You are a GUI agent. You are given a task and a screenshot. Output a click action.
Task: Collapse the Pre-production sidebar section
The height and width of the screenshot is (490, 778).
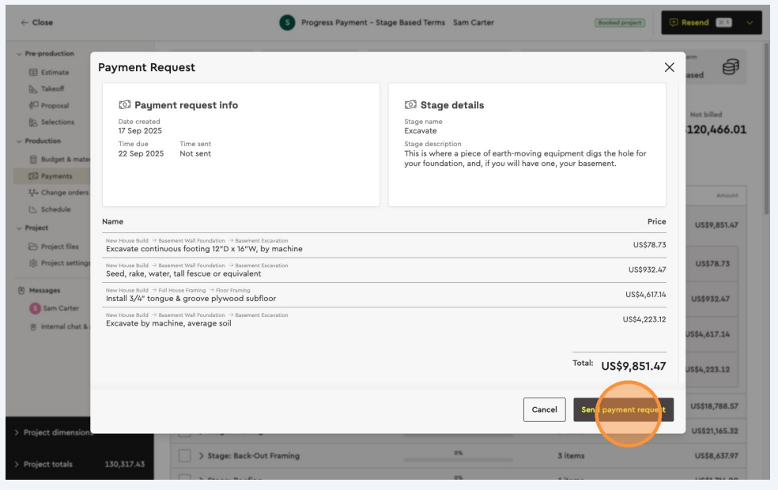[x=18, y=54]
